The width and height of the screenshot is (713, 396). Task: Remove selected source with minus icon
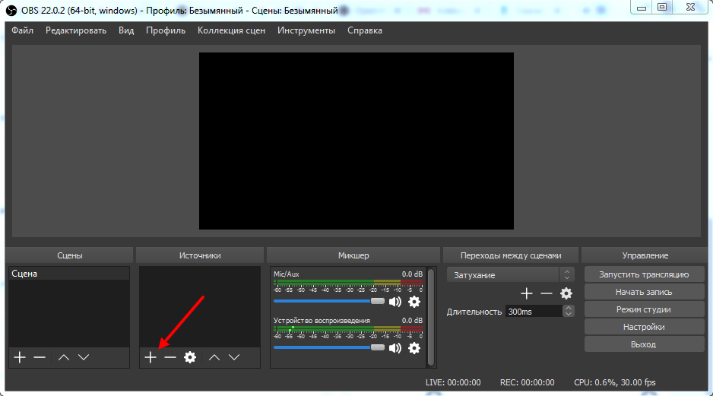(x=170, y=356)
